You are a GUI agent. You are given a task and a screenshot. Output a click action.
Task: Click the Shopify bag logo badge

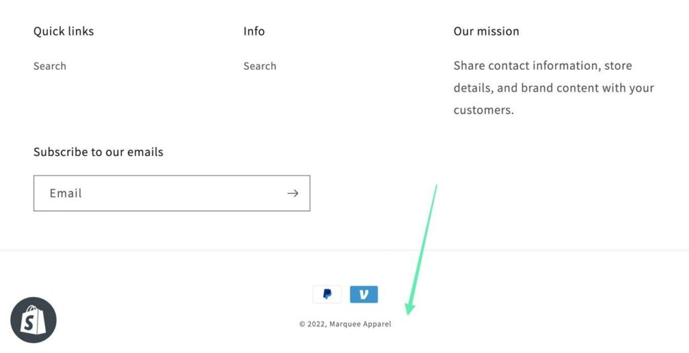tap(34, 320)
